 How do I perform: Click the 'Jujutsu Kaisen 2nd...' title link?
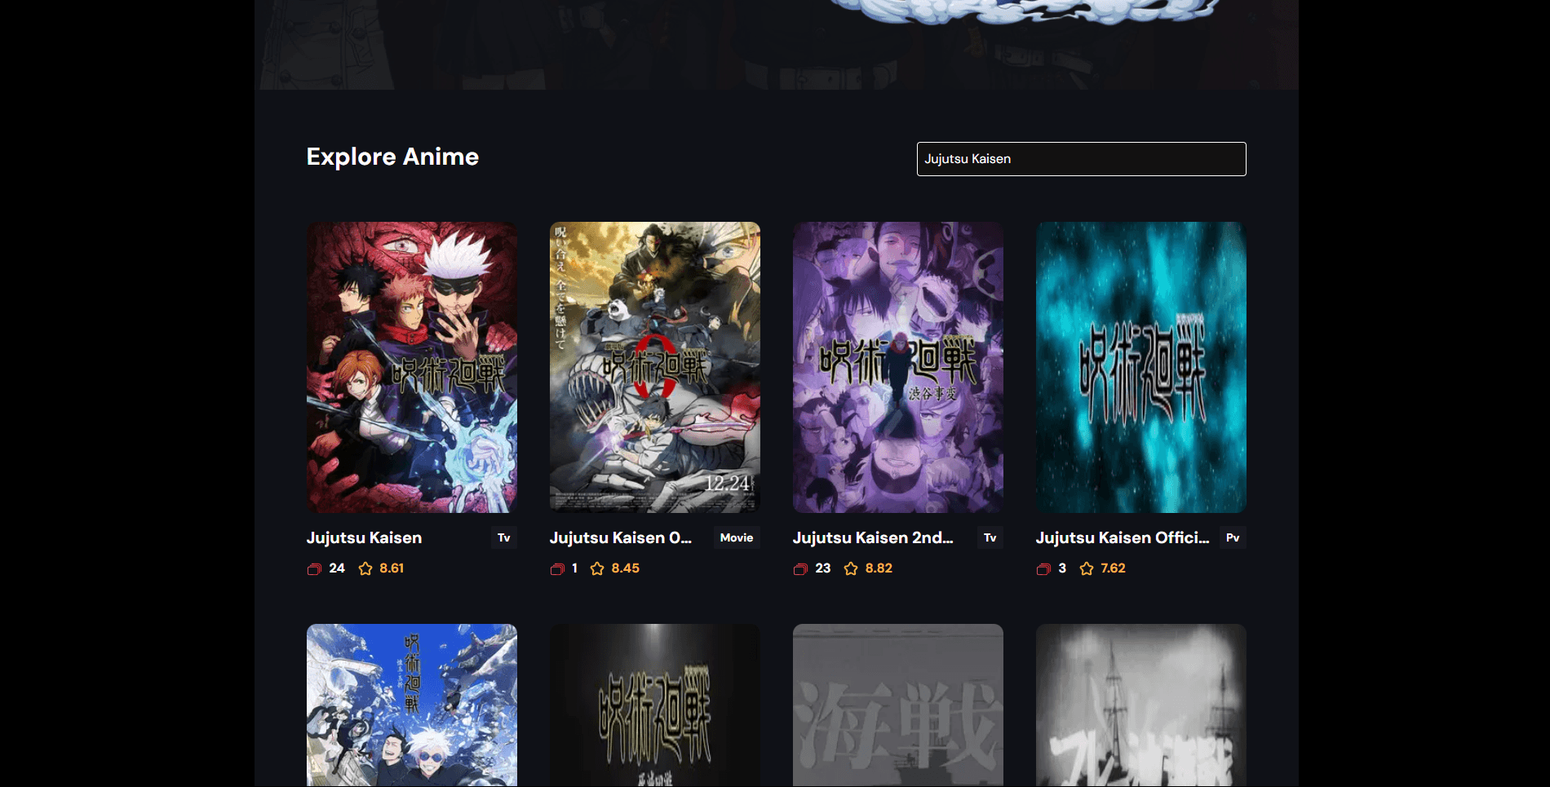[873, 538]
